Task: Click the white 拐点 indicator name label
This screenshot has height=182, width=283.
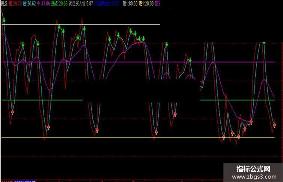Action: 4,3
